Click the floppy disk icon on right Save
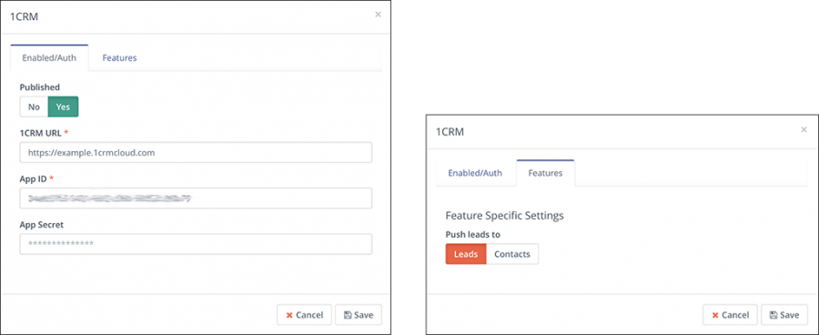This screenshot has width=819, height=335. coord(773,315)
